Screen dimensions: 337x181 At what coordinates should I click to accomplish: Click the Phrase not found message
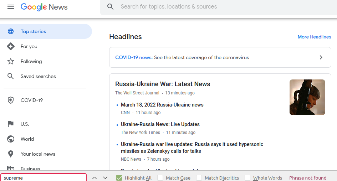pos(308,178)
